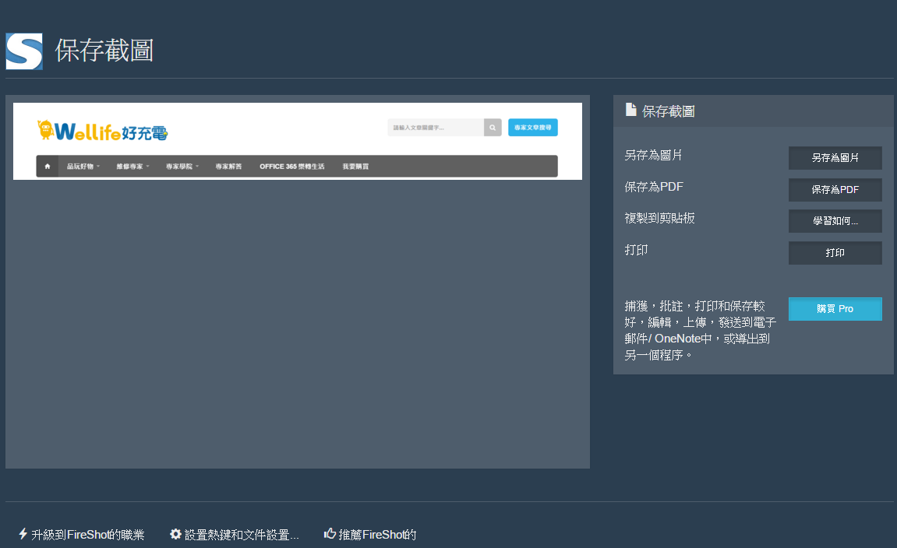Click the lightning bolt upgrade icon
Screen dimensions: 897x548
click(23, 534)
